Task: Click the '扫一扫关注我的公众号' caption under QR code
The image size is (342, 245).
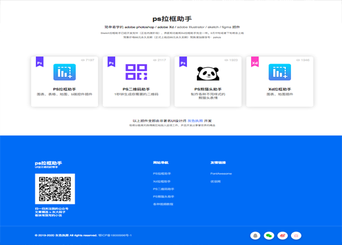Action: 52,208
